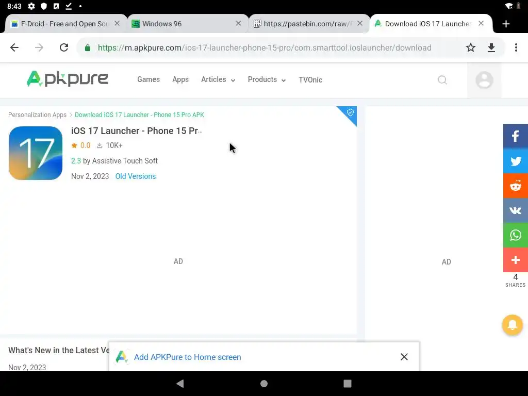Click the URL address bar
The image size is (528, 396).
(265, 47)
